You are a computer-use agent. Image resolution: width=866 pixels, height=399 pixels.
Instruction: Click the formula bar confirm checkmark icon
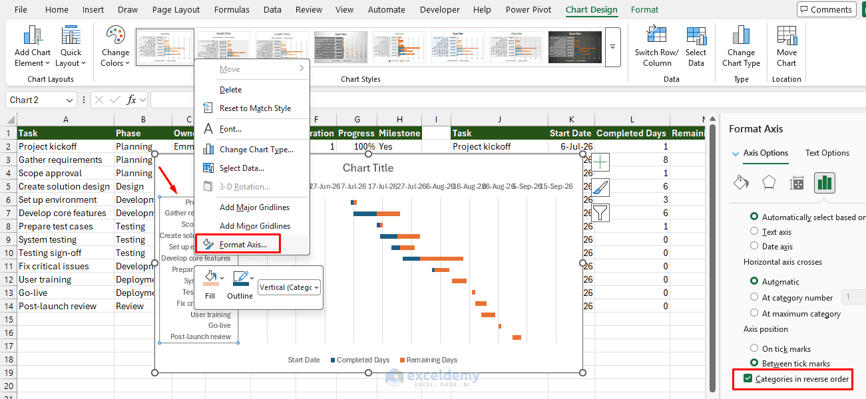pos(114,100)
